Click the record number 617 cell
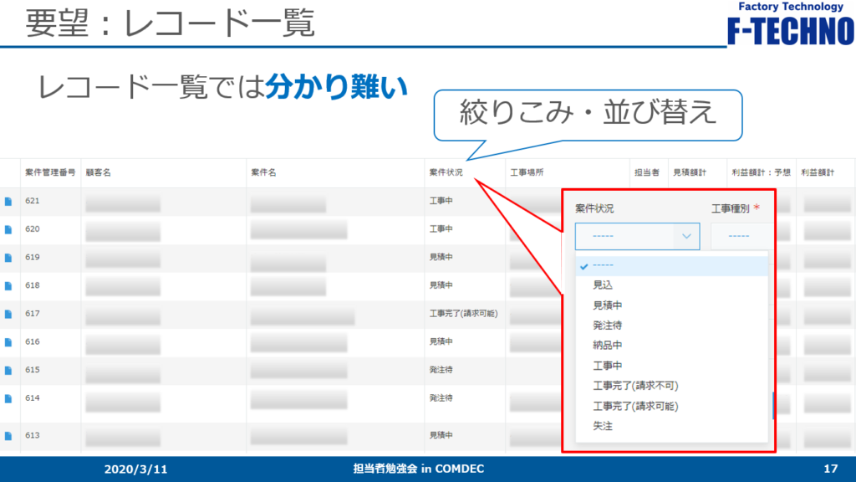Image resolution: width=856 pixels, height=482 pixels. pos(33,314)
